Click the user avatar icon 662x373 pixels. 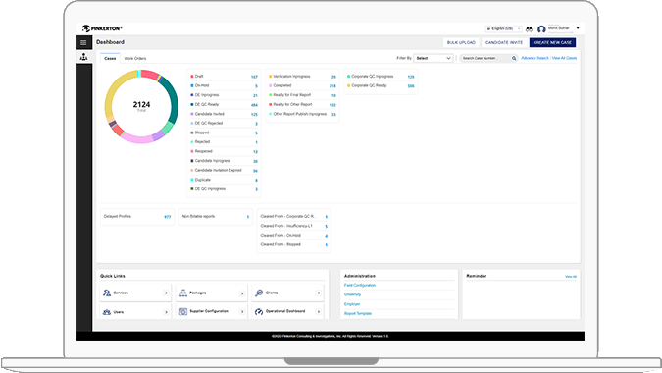[x=541, y=29]
